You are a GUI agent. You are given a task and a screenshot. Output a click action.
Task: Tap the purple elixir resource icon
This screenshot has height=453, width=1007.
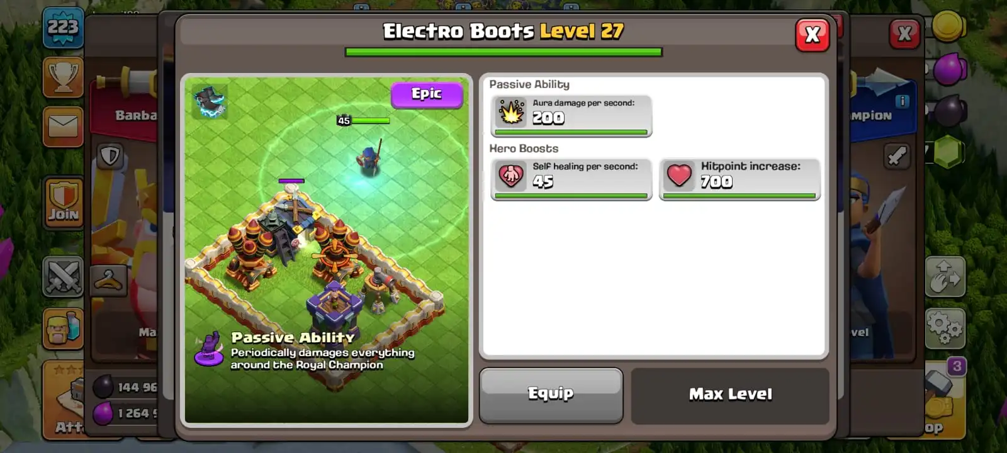948,69
